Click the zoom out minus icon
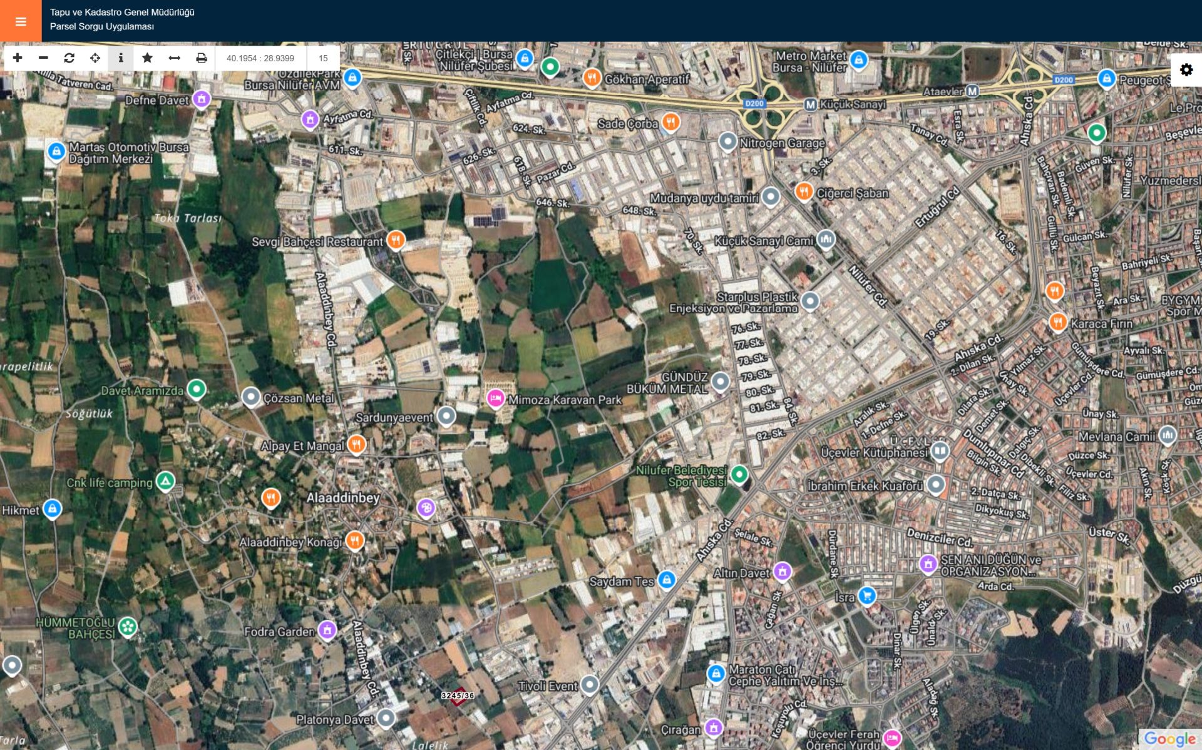Screen dimensions: 1202x750 pyautogui.click(x=43, y=58)
